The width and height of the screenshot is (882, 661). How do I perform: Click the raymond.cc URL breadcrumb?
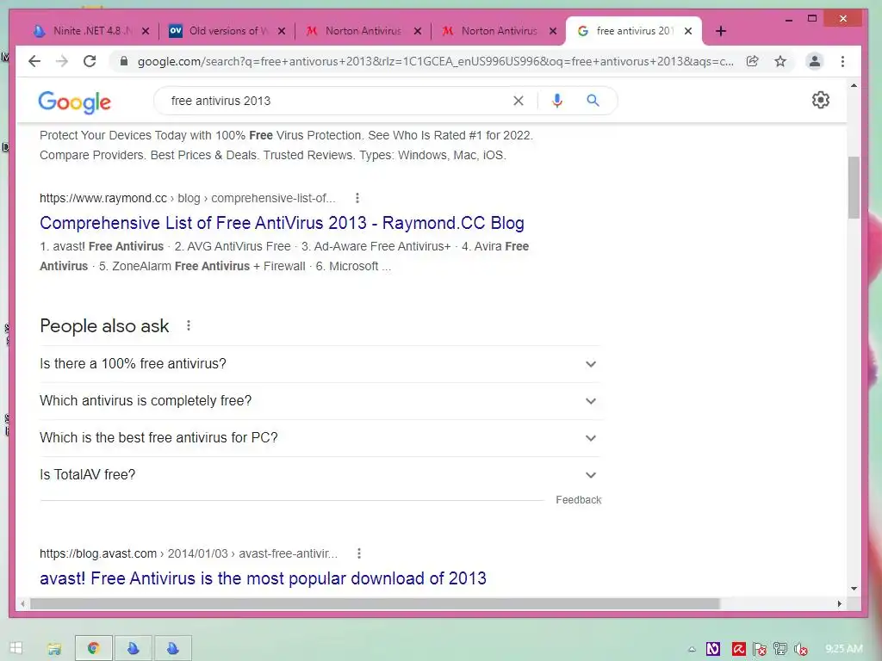click(x=187, y=198)
